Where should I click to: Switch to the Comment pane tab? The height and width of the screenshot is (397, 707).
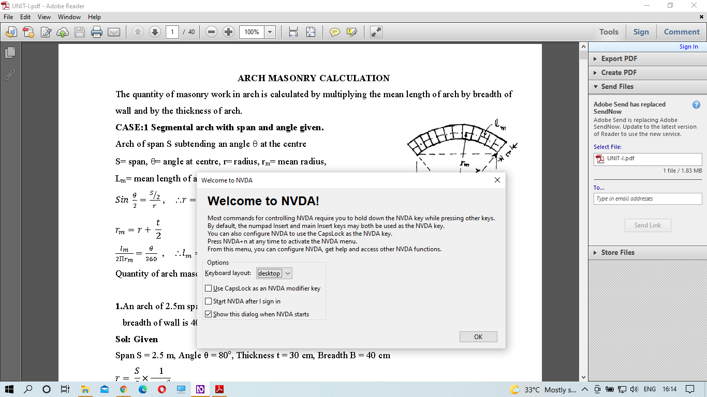click(x=682, y=32)
